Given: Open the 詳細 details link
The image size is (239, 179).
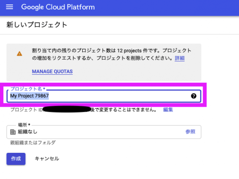Looking at the screenshot, I should (180, 58).
